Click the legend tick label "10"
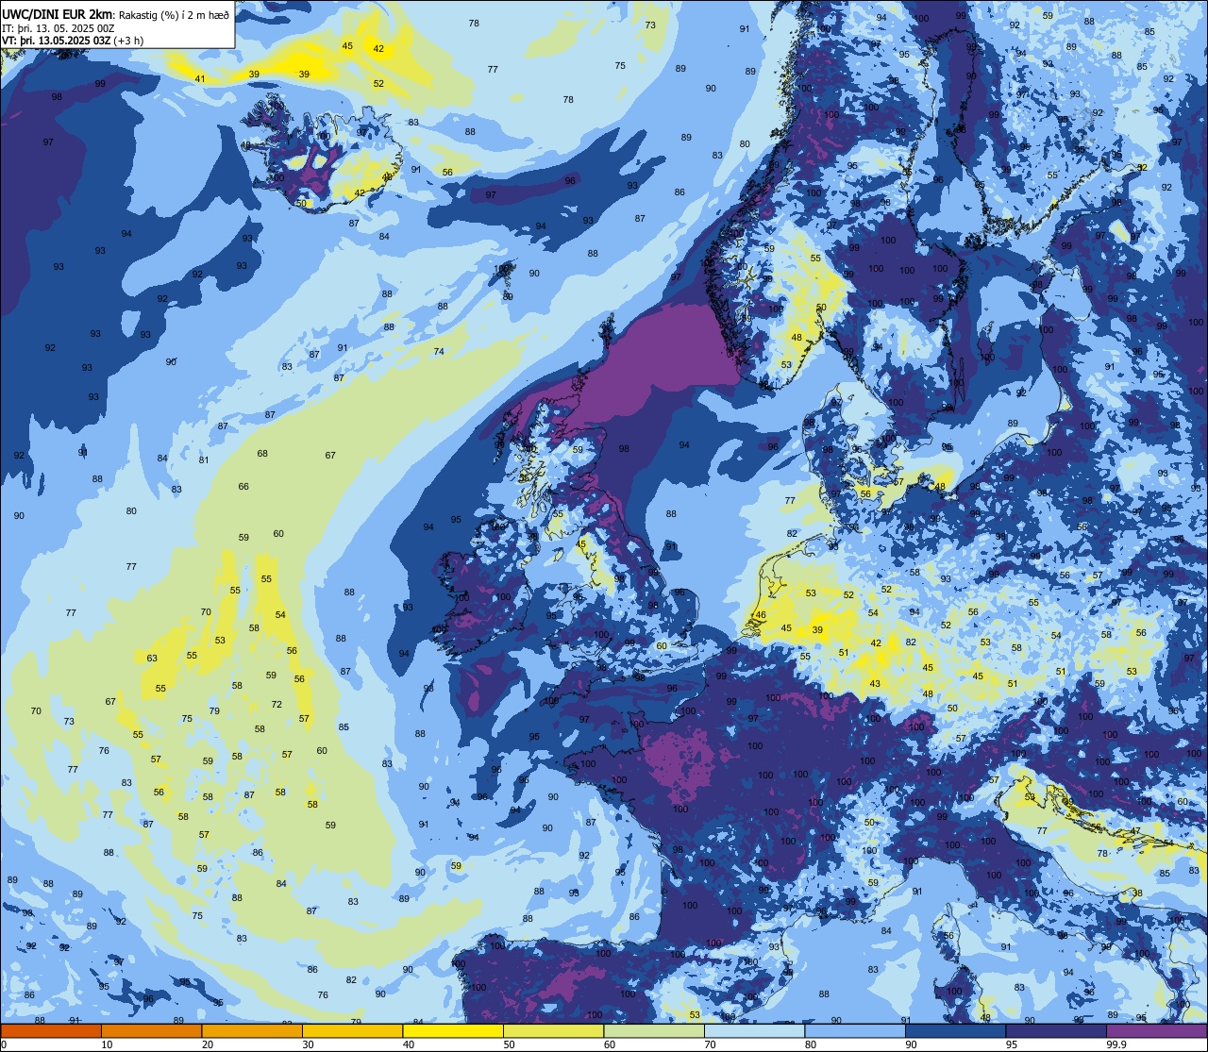1208x1052 pixels. (x=107, y=1044)
